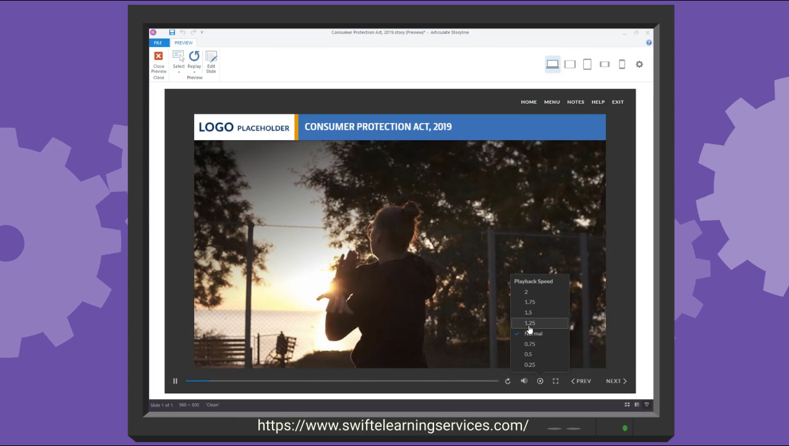Mute the player volume icon

(524, 381)
